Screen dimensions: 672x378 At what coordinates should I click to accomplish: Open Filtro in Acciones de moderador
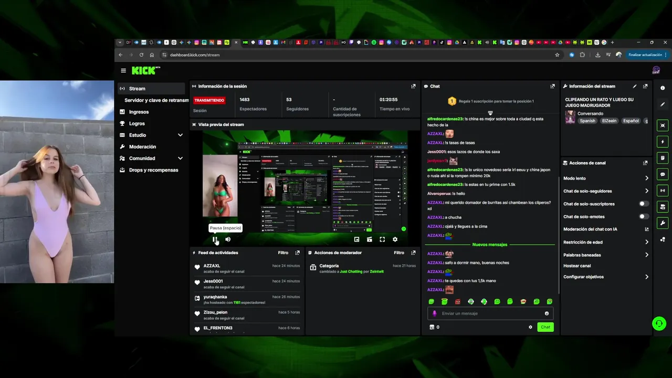coord(399,253)
